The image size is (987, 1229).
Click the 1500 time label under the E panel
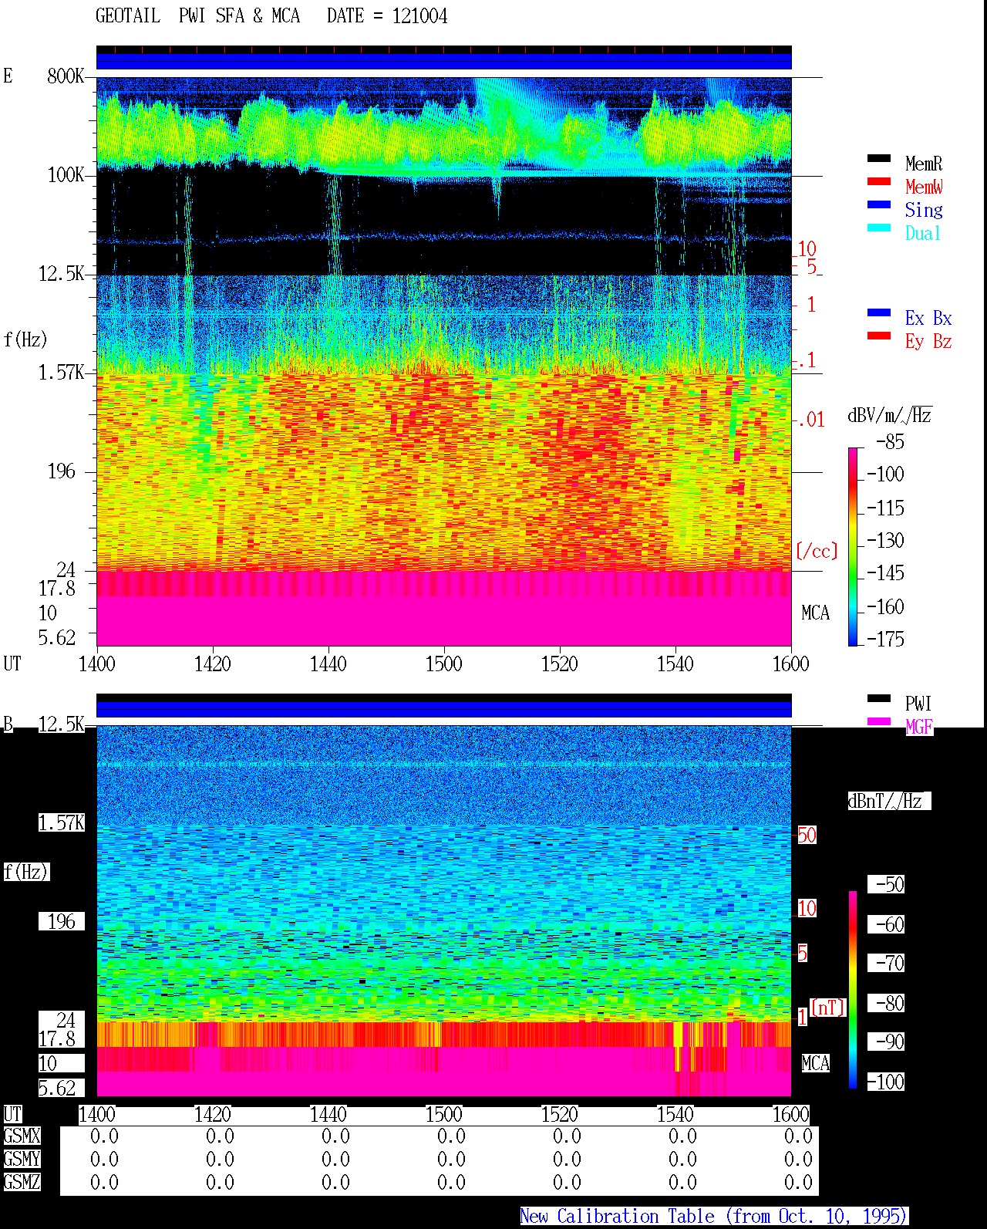pos(444,663)
